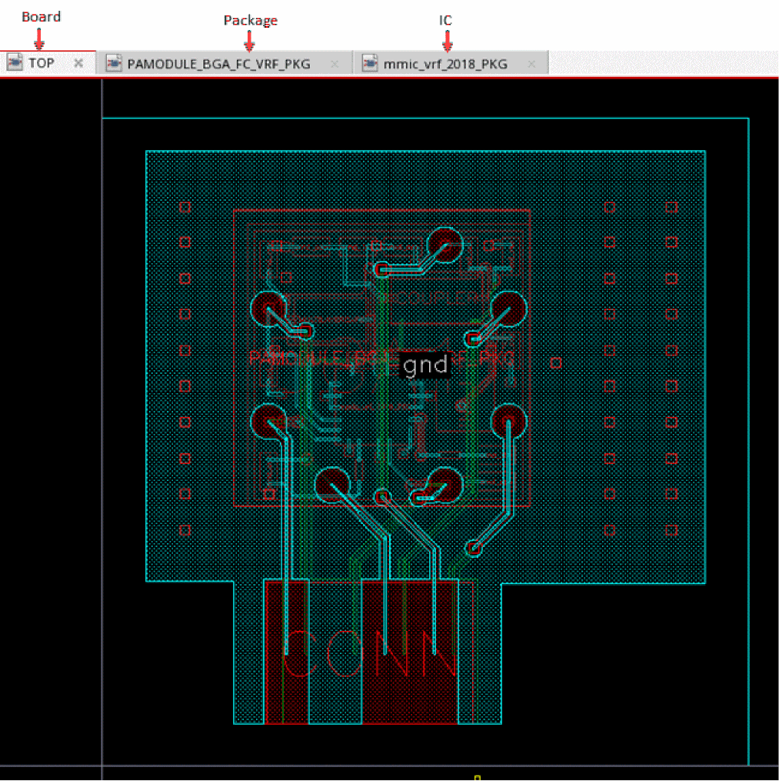
Task: Click the middle-left large BGA pad
Action: (x=269, y=421)
